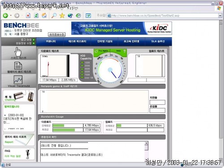Image resolution: width=224 pixels, height=168 pixels.
Task: Open the Chatting tin-can phone panel
Action: [x=19, y=96]
